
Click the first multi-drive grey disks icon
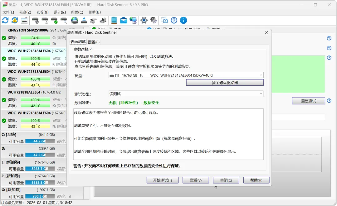(94, 21)
